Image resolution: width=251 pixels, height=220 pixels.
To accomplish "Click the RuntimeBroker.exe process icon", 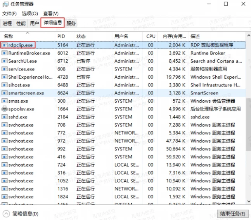I will coord(5,53).
